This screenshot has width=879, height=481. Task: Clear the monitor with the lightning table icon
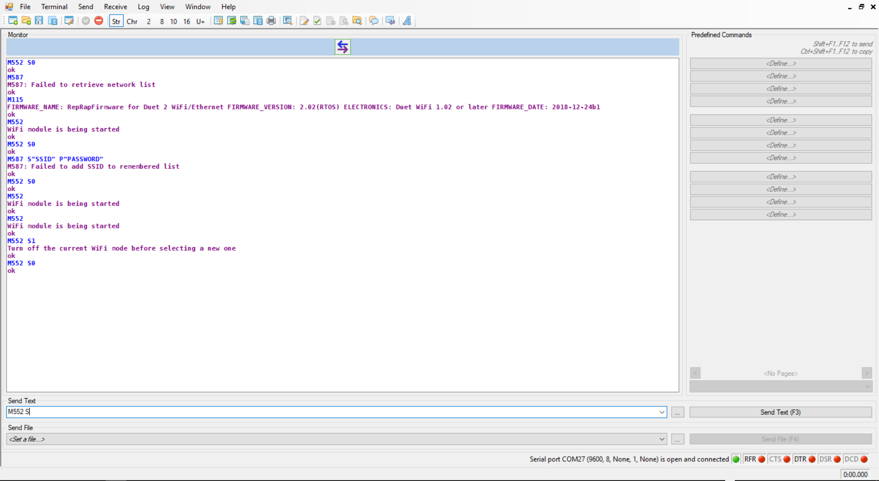click(218, 21)
